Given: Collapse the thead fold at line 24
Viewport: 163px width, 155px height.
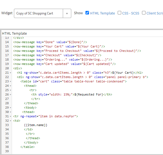Looking at the screenshot, I should pyautogui.click(x=10, y=86).
